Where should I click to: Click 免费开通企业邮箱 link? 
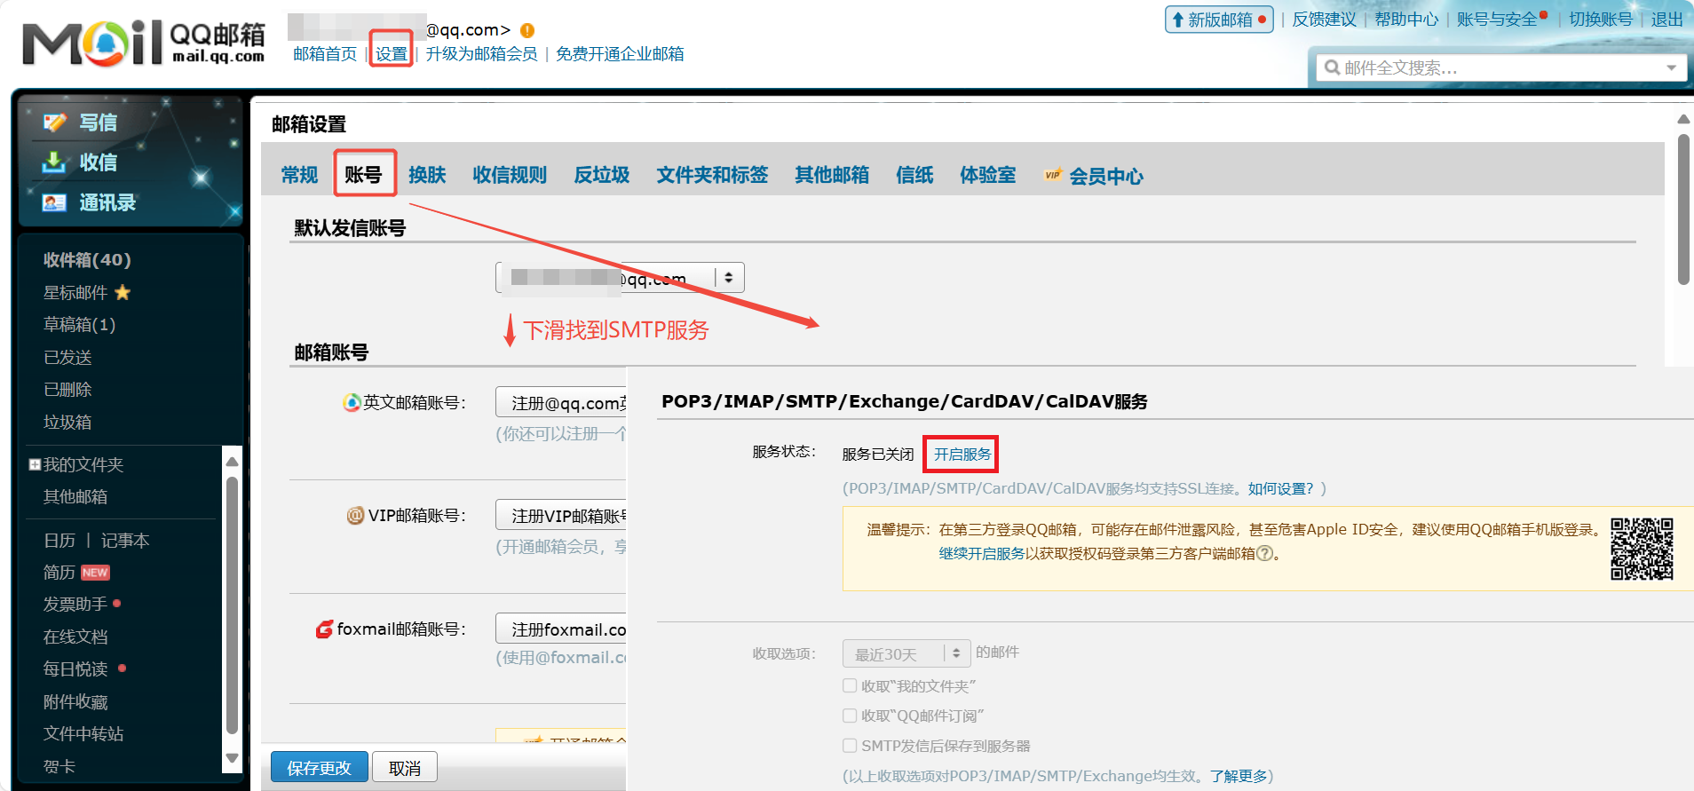[x=620, y=54]
